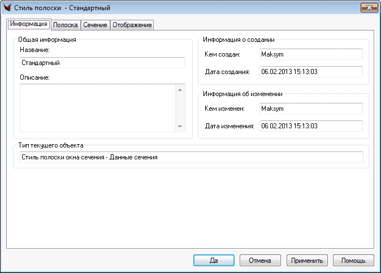Focus the Описание text area
Viewport: 381px width, 273px height.
pyautogui.click(x=98, y=108)
